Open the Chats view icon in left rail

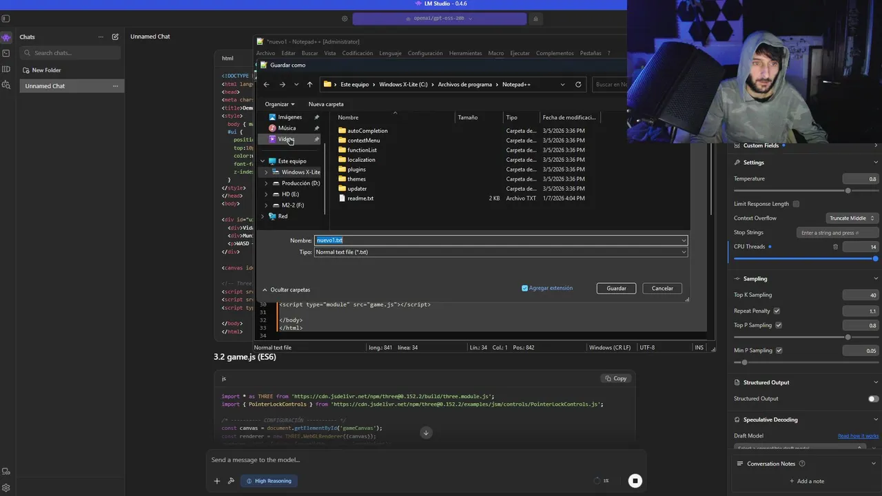[6, 38]
